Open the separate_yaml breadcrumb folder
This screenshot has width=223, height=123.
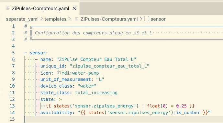tap(22, 19)
